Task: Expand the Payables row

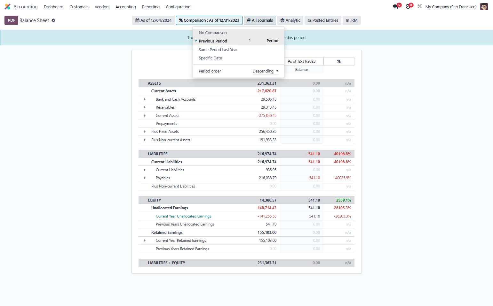Action: click(145, 178)
